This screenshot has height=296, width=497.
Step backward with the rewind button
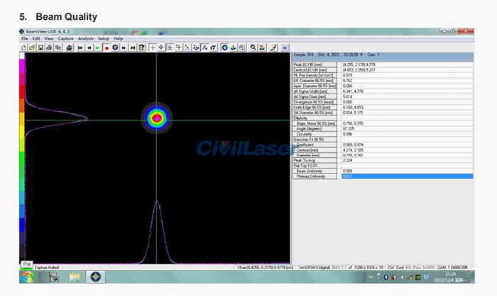click(x=89, y=47)
